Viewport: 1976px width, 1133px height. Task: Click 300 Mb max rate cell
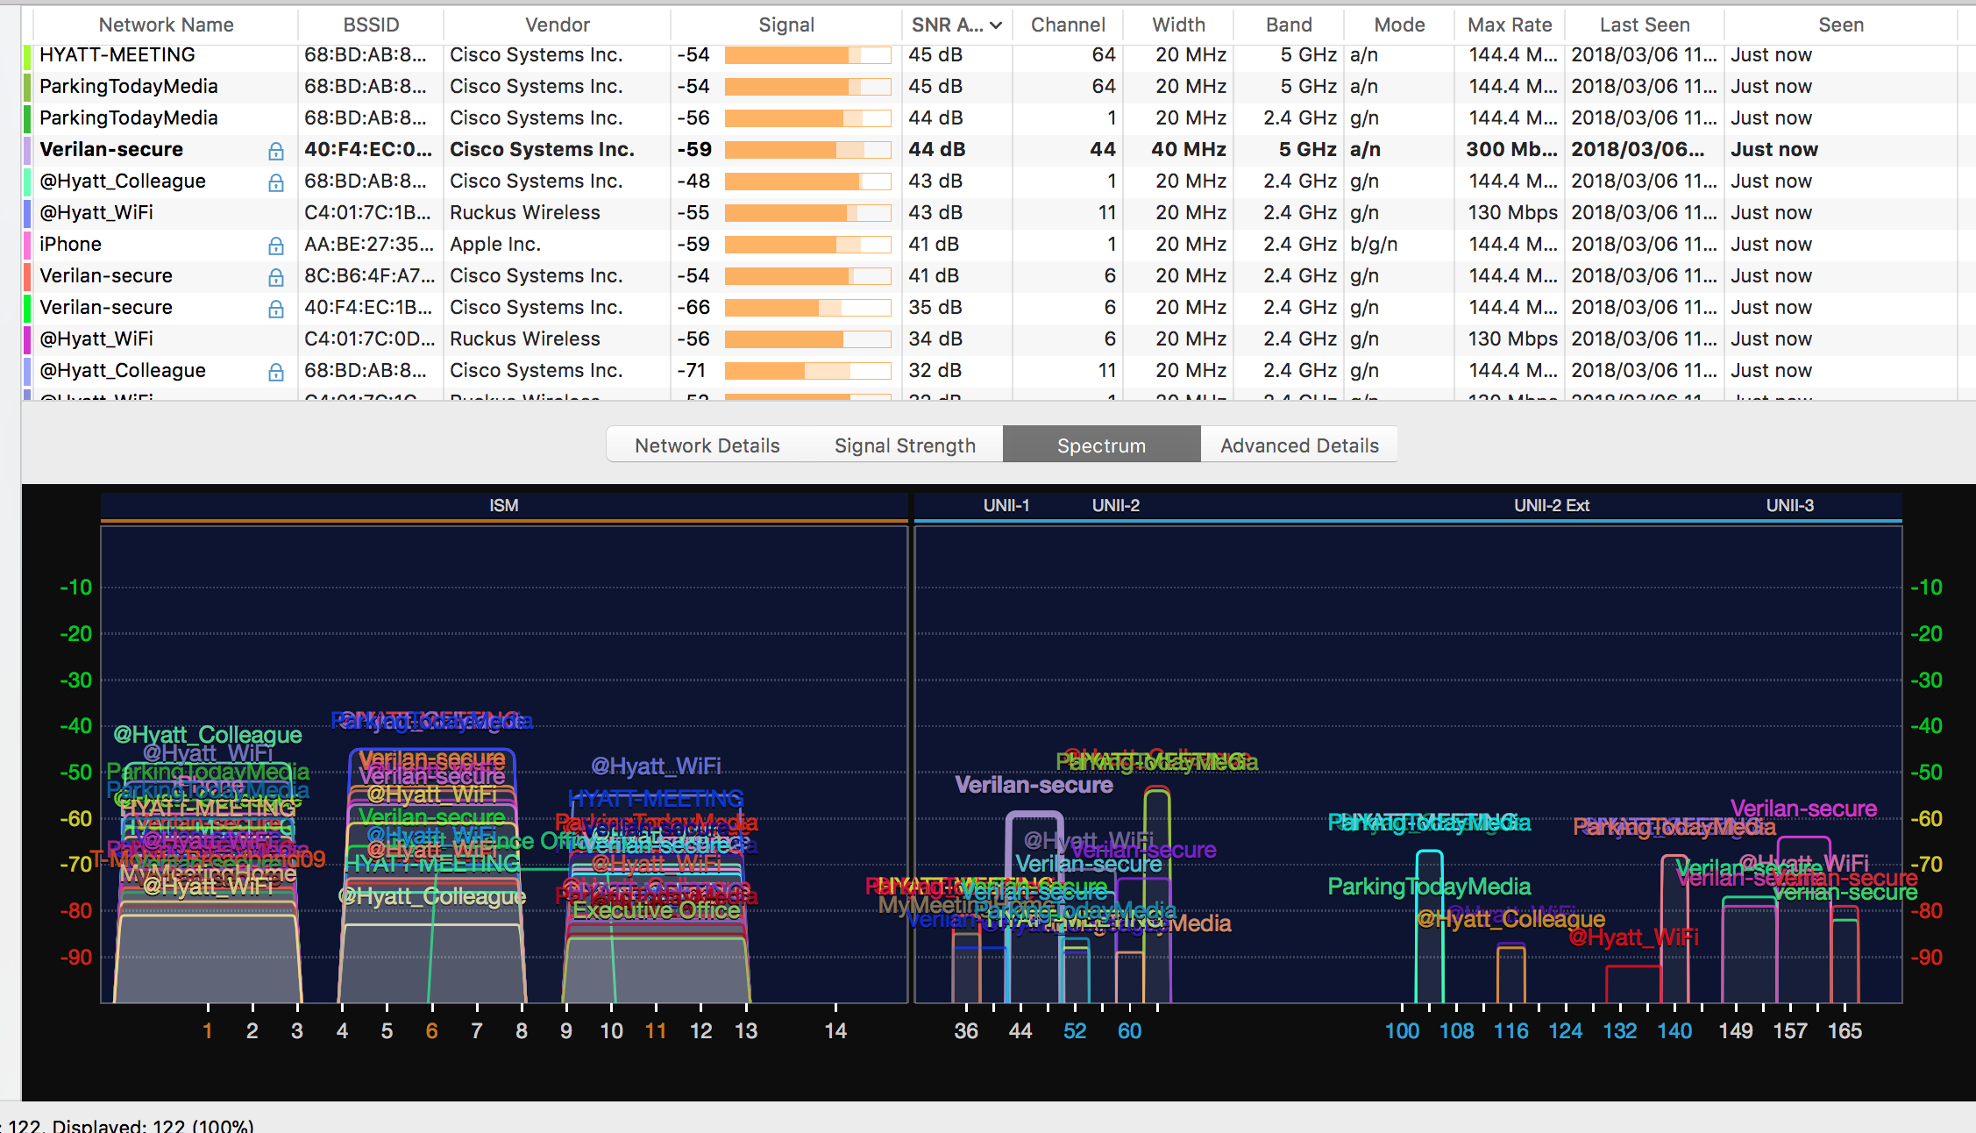click(x=1511, y=150)
